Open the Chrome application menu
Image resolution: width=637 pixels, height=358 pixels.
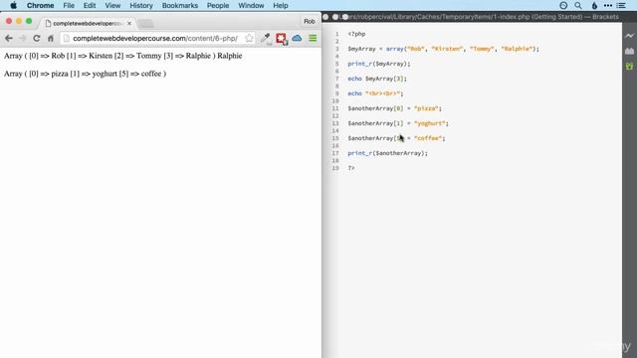click(40, 5)
